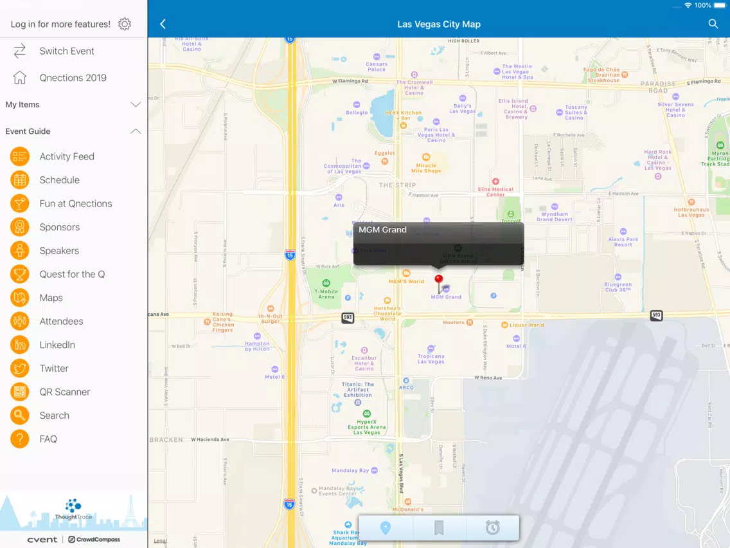
Task: Tap the M&M's World marker
Action: (x=406, y=273)
